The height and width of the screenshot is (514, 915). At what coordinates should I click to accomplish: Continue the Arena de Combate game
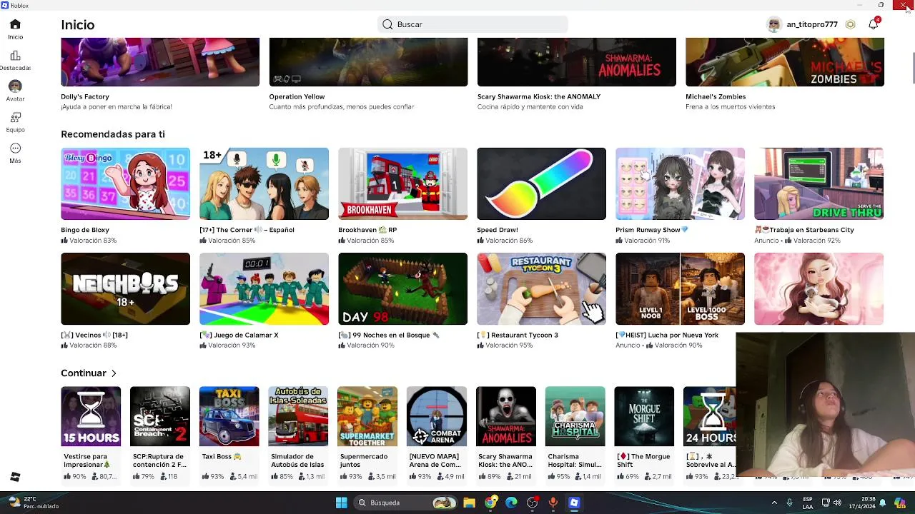[x=437, y=416]
